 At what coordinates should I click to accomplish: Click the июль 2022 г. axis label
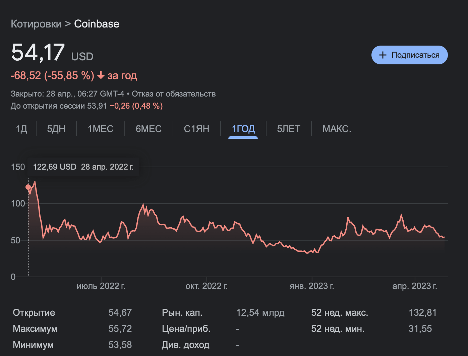click(101, 286)
